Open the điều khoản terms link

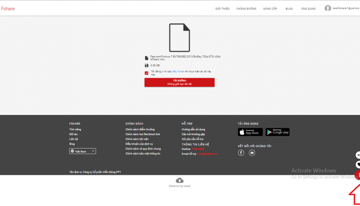178,71
